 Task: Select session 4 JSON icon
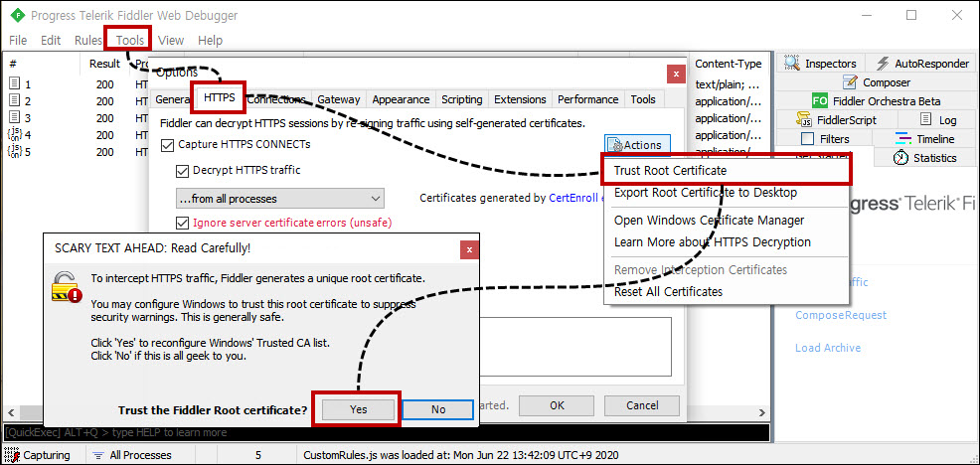coord(14,134)
